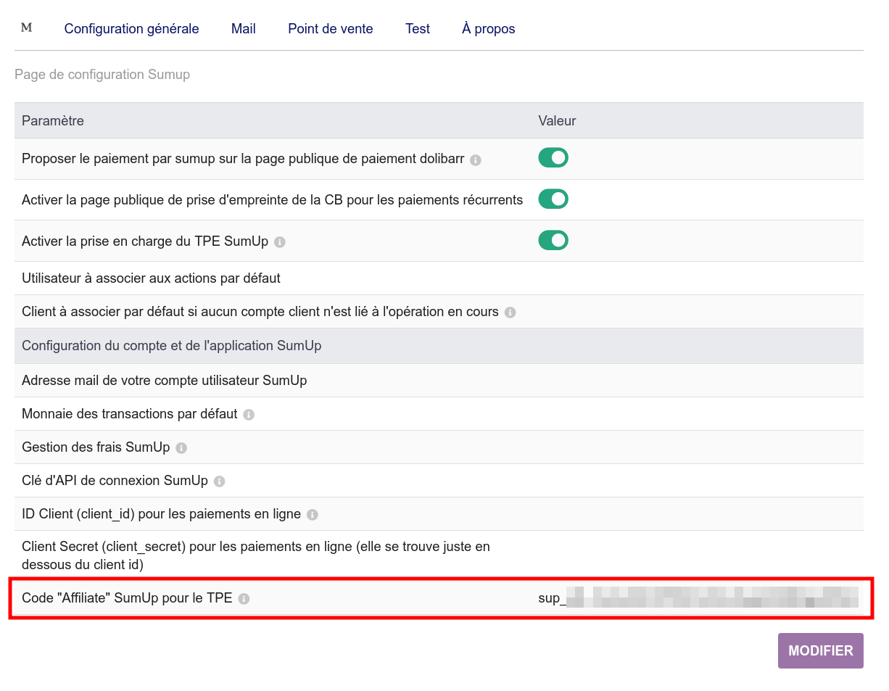Click 'Gestion des frais SumUp' label
The image size is (889, 691).
(96, 447)
